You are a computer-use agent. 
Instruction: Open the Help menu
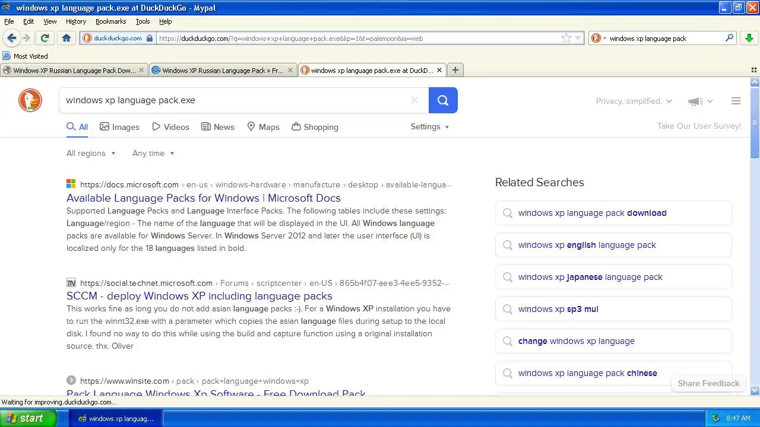tap(166, 21)
